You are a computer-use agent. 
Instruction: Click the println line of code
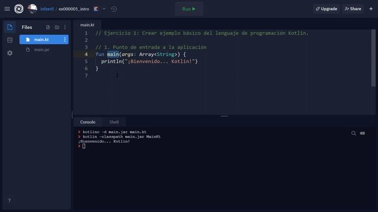click(x=149, y=61)
